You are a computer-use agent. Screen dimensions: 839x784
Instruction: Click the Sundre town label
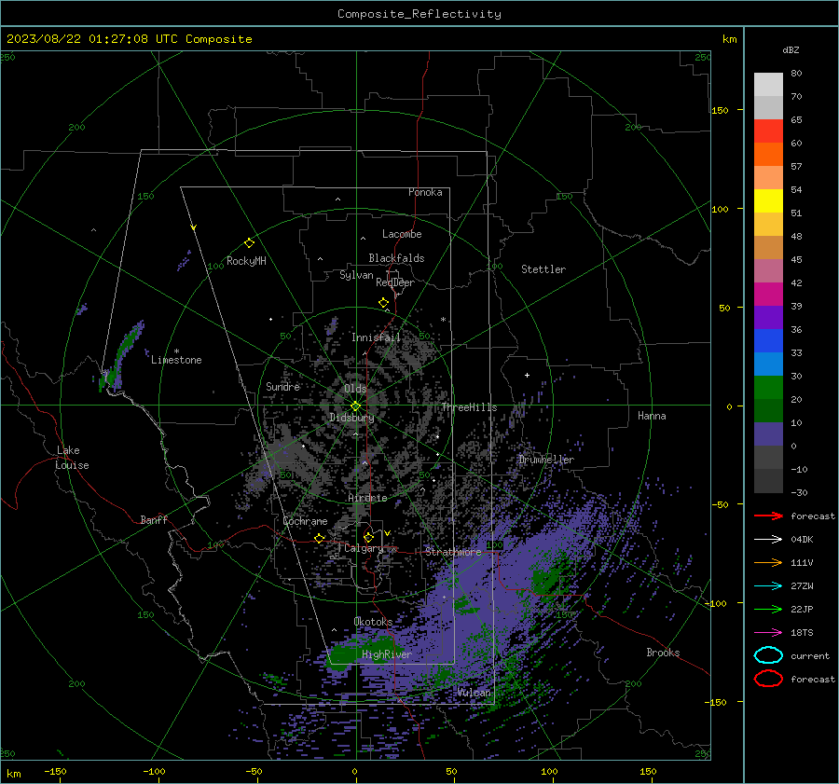pos(282,386)
